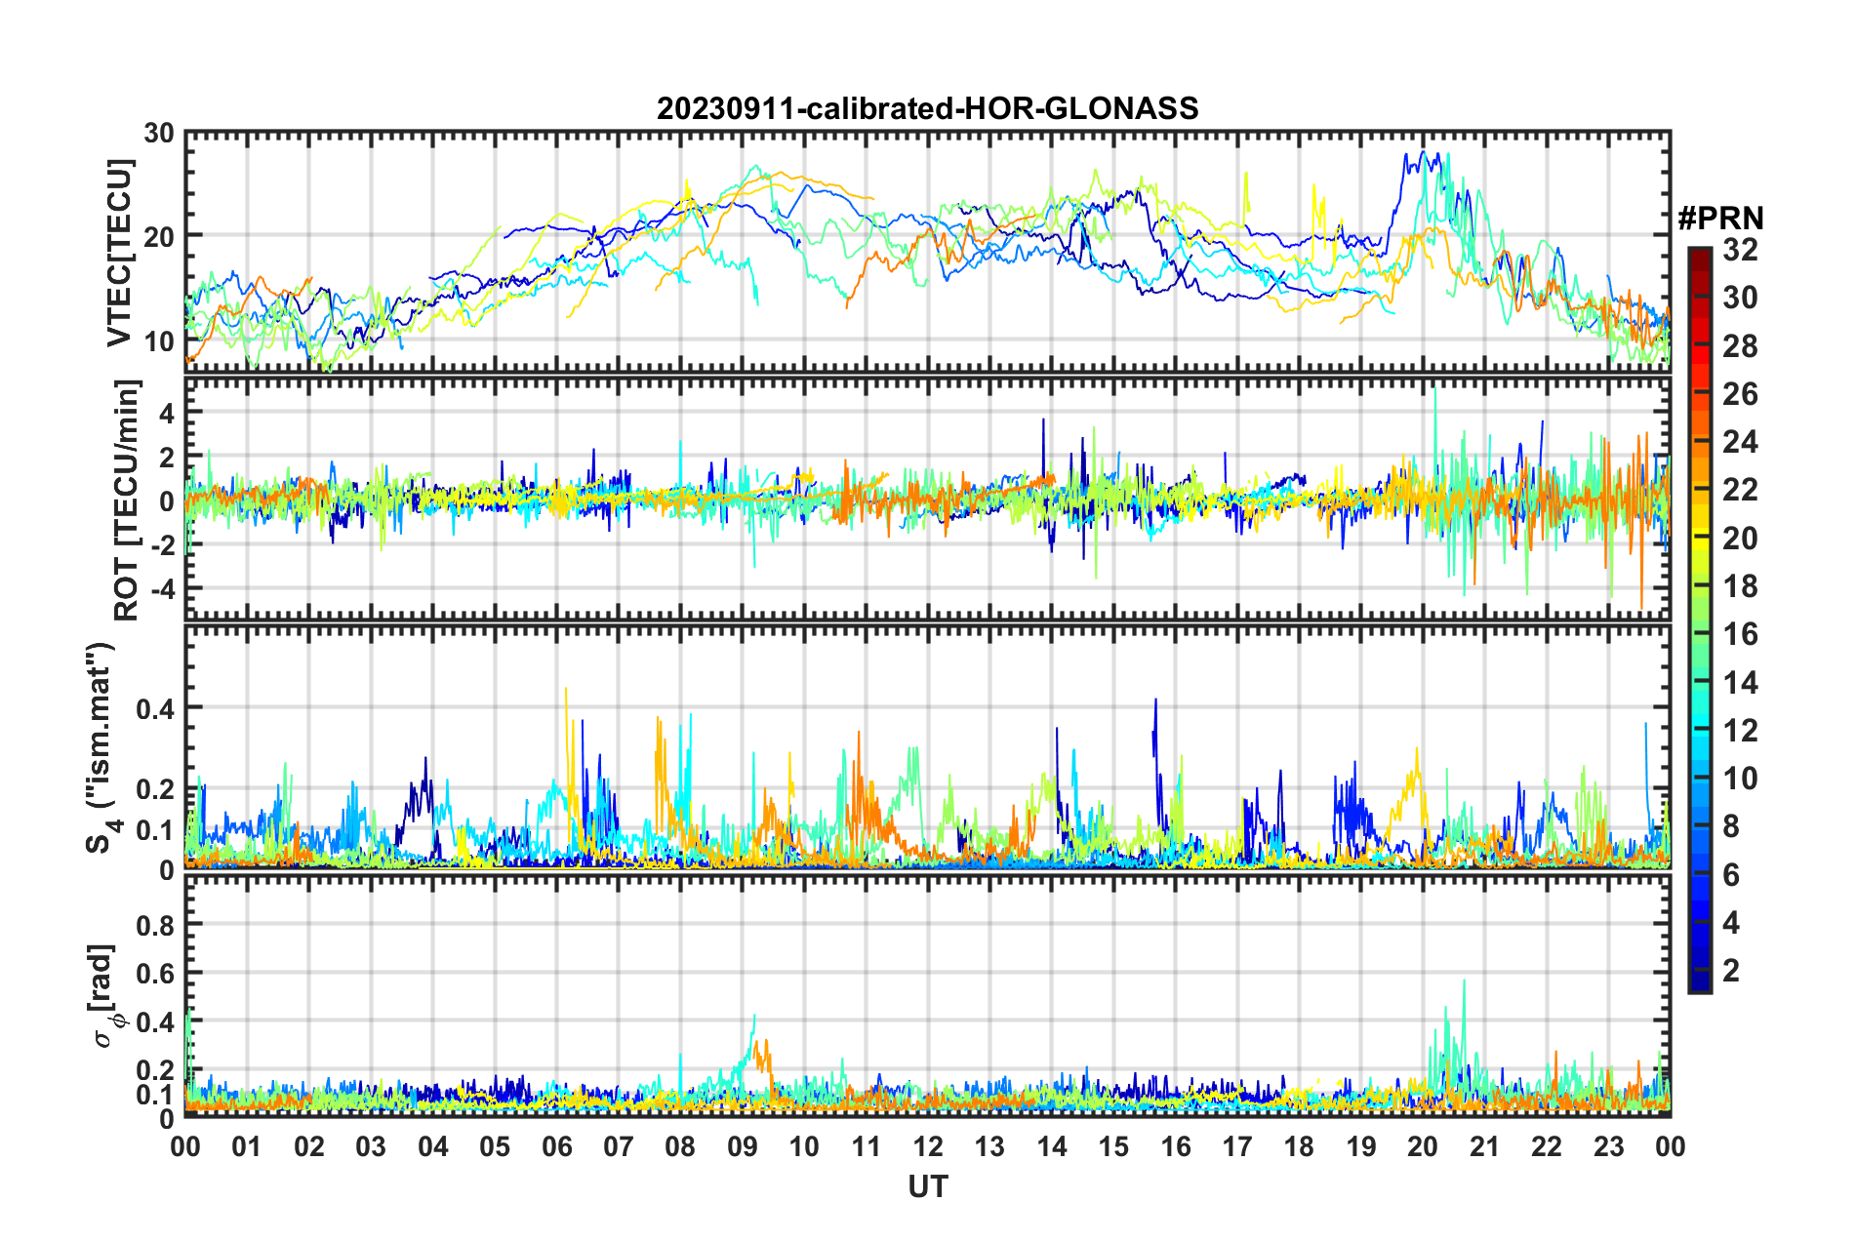The width and height of the screenshot is (1856, 1241).
Task: Click the "28" PRN colorbar tick label
Action: tap(1740, 346)
